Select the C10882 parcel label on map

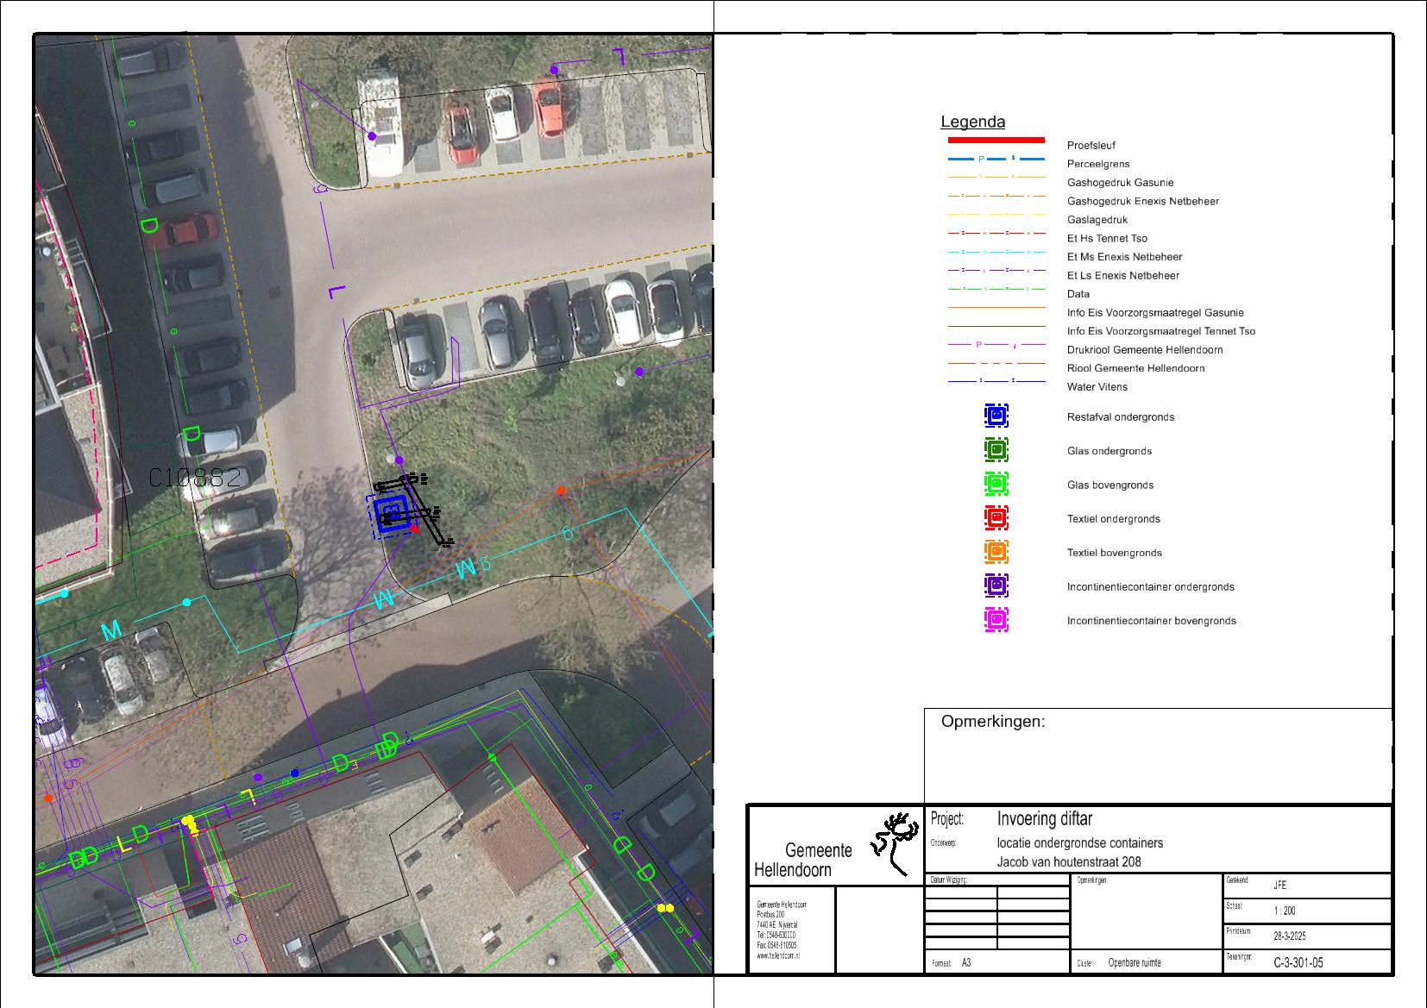[x=195, y=478]
